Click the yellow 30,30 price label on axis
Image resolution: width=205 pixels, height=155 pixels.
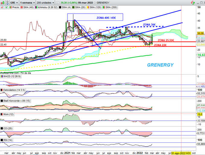(x=200, y=33)
